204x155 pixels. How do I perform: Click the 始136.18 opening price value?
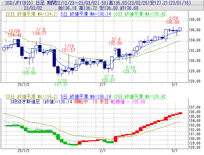point(67,8)
